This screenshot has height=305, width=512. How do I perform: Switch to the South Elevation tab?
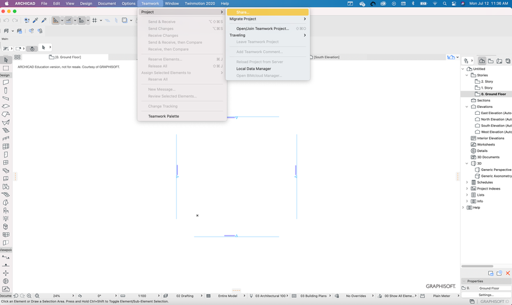coord(325,57)
